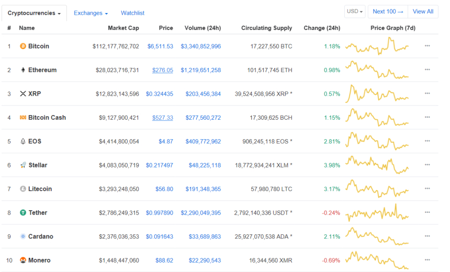
Task: Click the View All button
Action: [423, 12]
